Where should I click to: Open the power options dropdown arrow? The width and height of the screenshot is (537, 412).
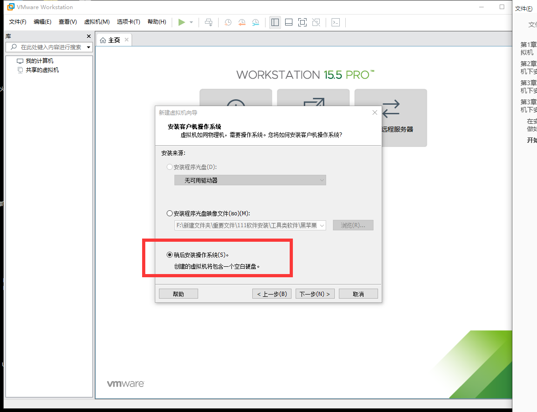click(191, 22)
